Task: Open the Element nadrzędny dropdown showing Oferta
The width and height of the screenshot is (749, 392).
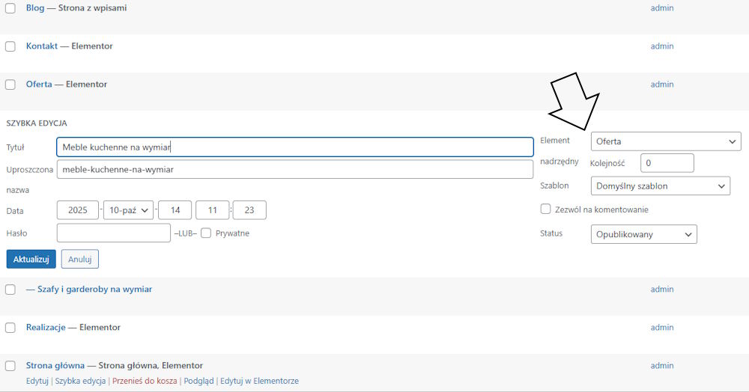Action: tap(665, 141)
